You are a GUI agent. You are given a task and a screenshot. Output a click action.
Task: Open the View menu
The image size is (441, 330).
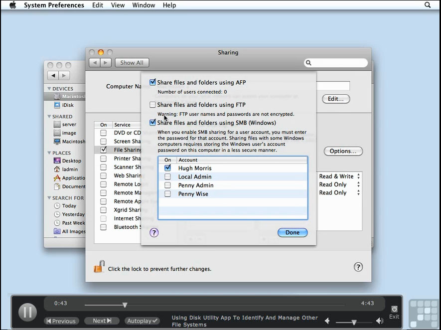[118, 5]
